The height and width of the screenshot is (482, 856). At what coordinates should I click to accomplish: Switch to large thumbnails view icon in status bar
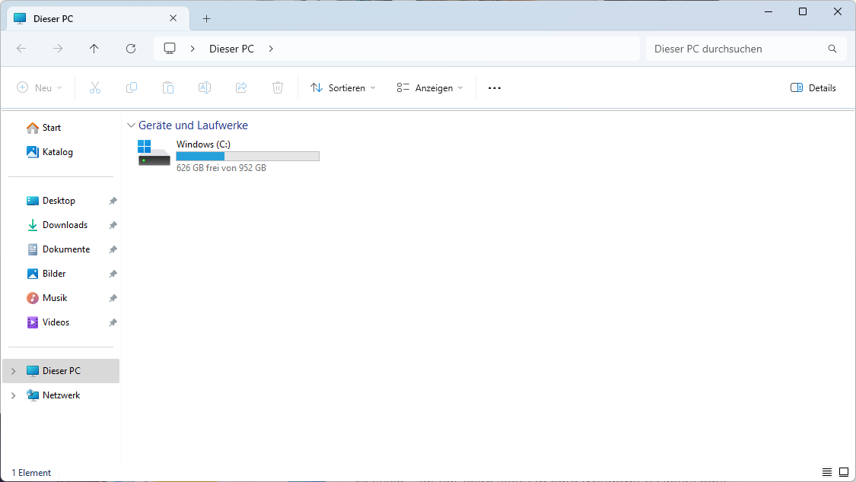point(844,472)
